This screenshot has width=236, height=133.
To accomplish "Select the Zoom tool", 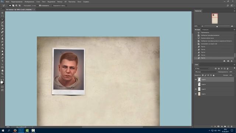I will (x=2, y=74).
